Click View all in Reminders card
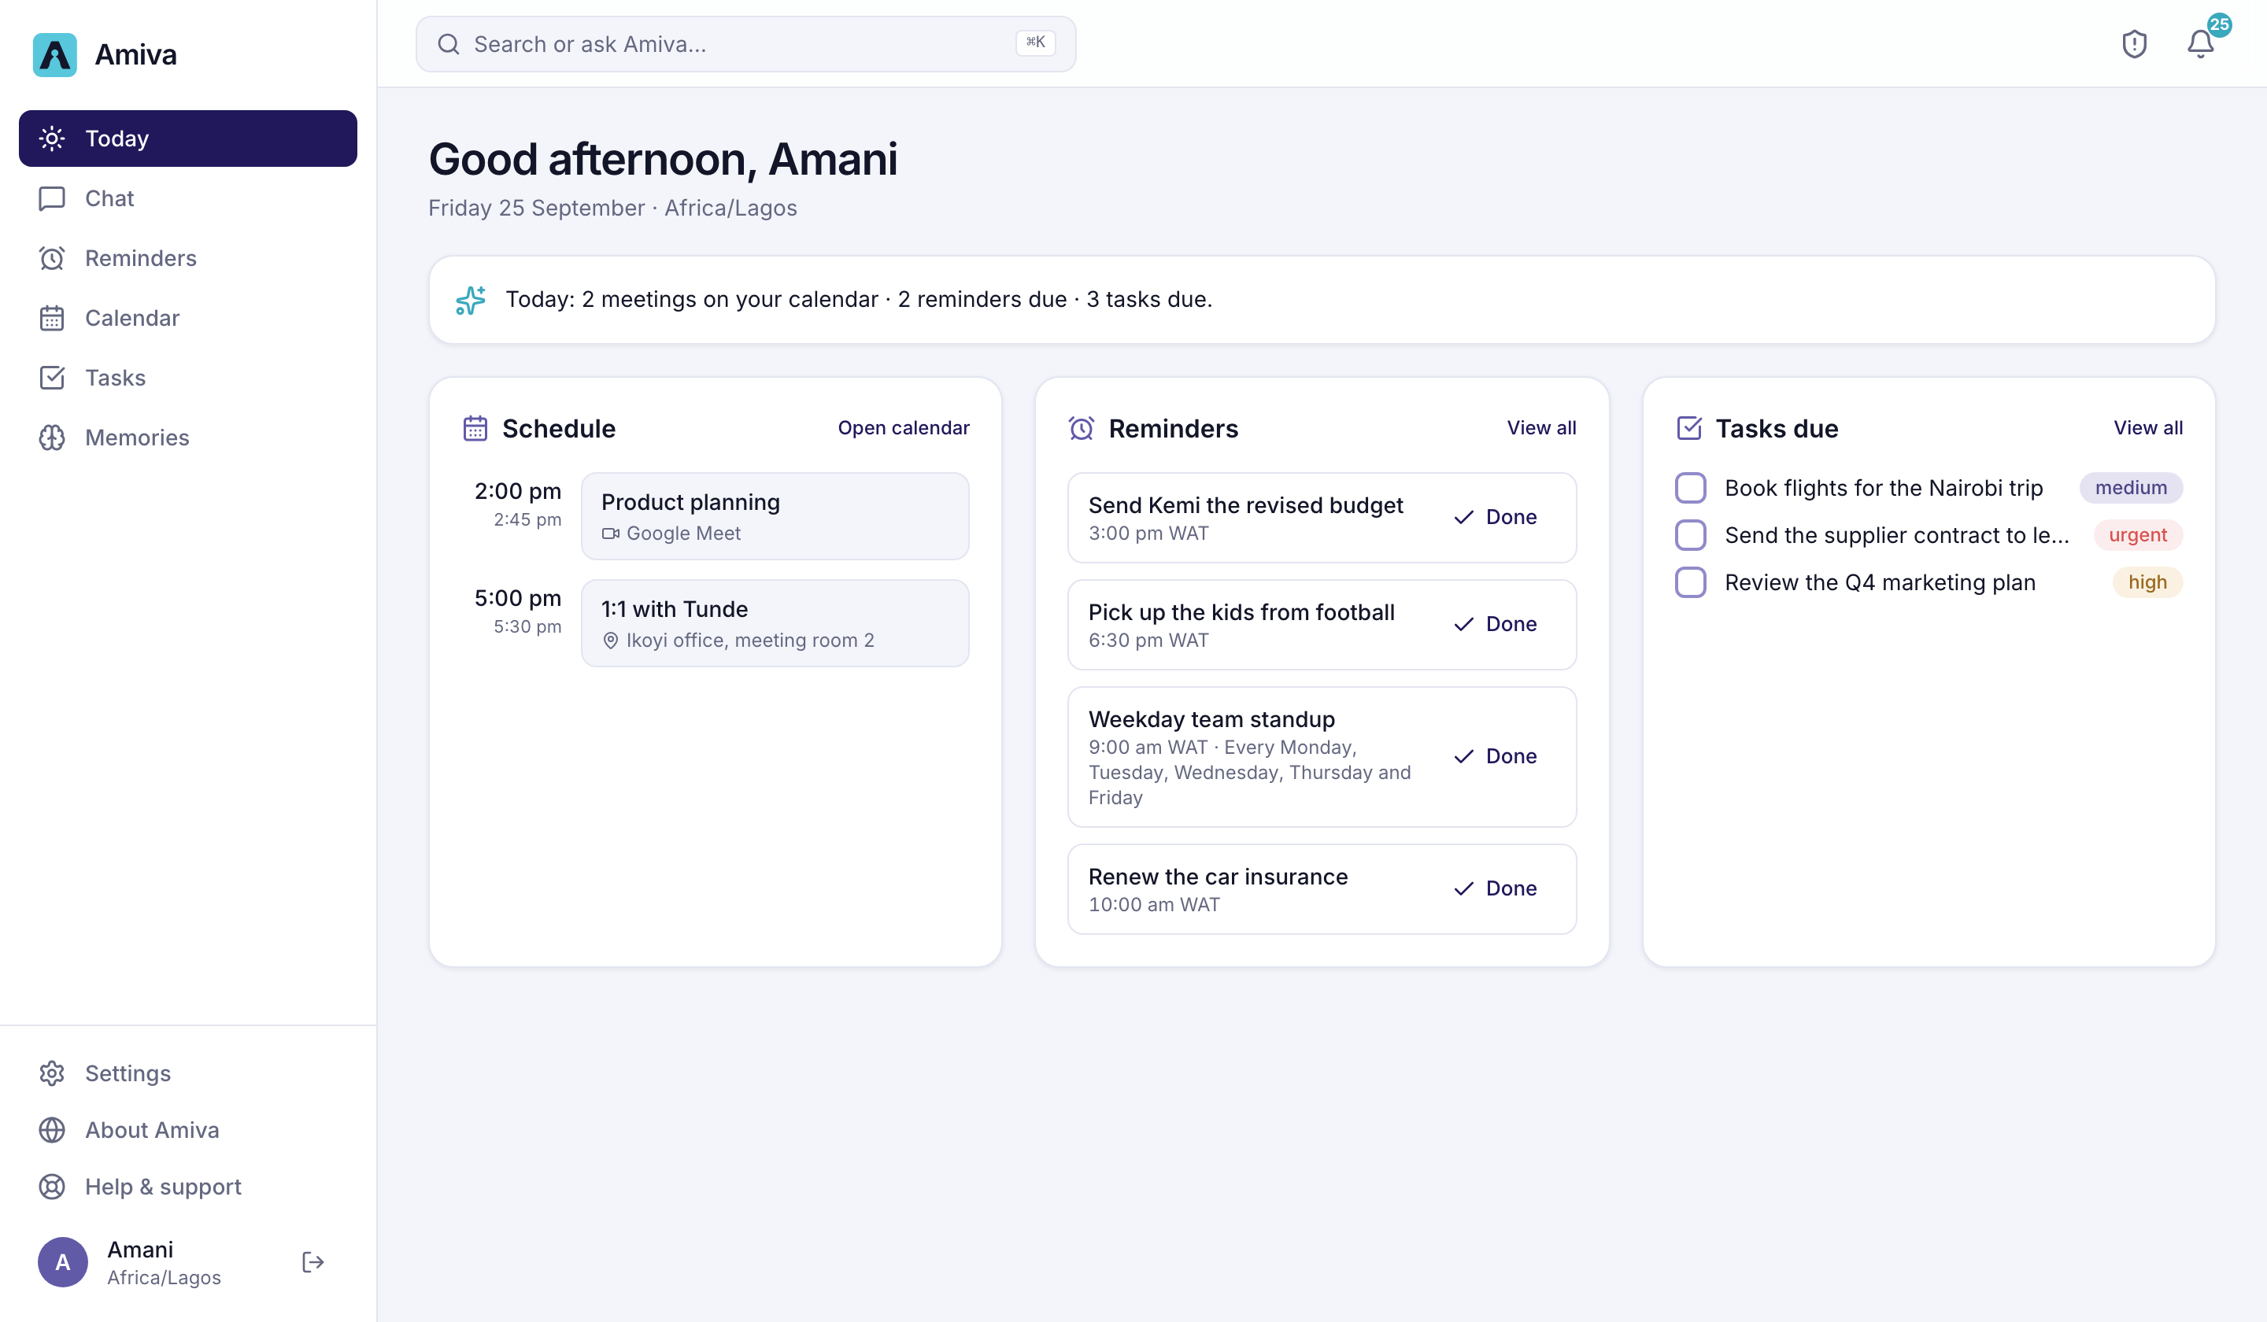2267x1322 pixels. click(1541, 428)
